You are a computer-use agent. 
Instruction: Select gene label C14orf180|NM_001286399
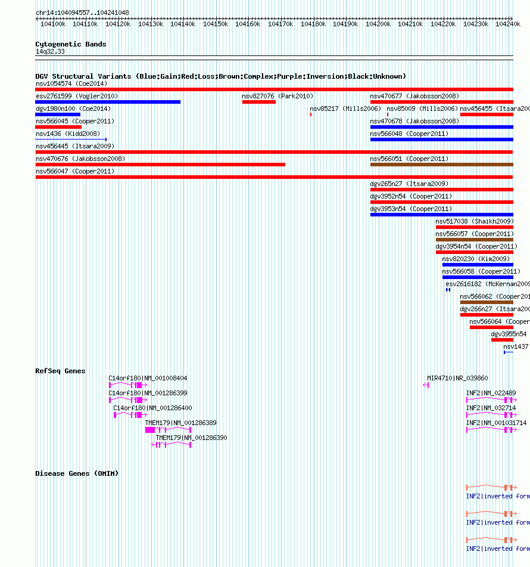(148, 393)
